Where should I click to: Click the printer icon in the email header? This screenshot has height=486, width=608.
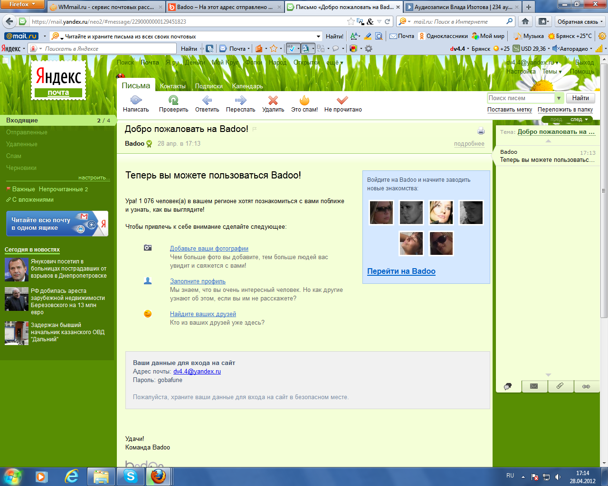[481, 131]
